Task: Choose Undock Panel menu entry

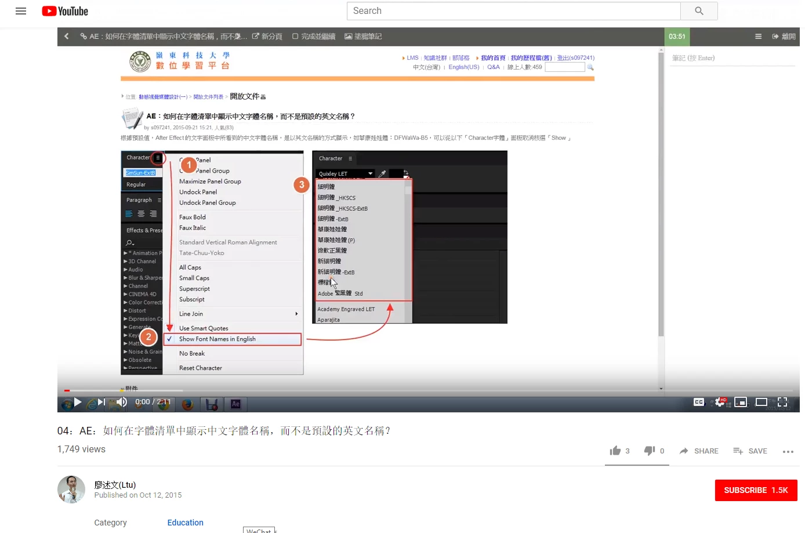Action: [x=198, y=192]
